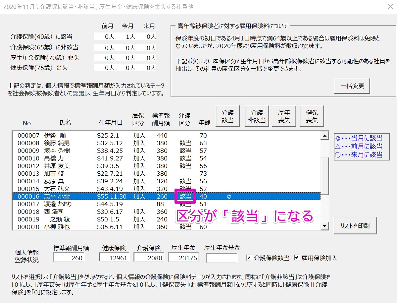Click the empty 厚生年金基金 field
Screen dimensions: 397x303
click(x=222, y=258)
